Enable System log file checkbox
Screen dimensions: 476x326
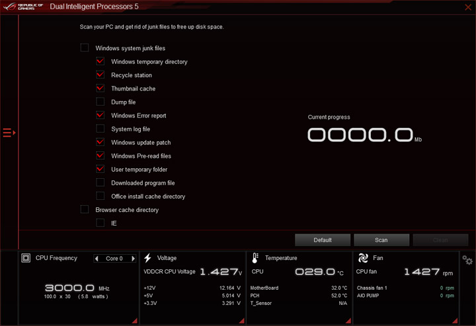pos(100,129)
